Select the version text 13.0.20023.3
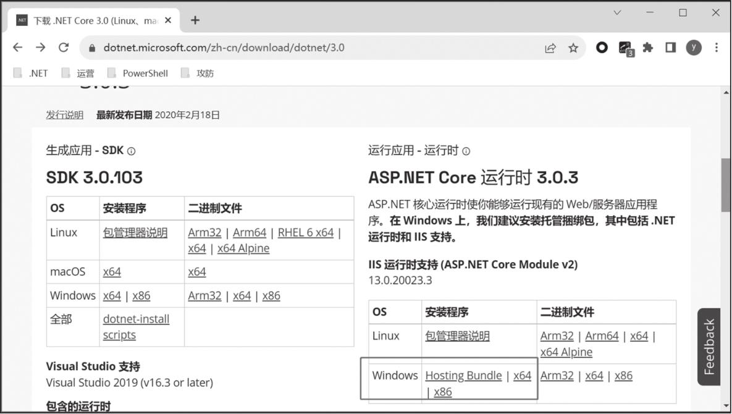 tap(400, 281)
